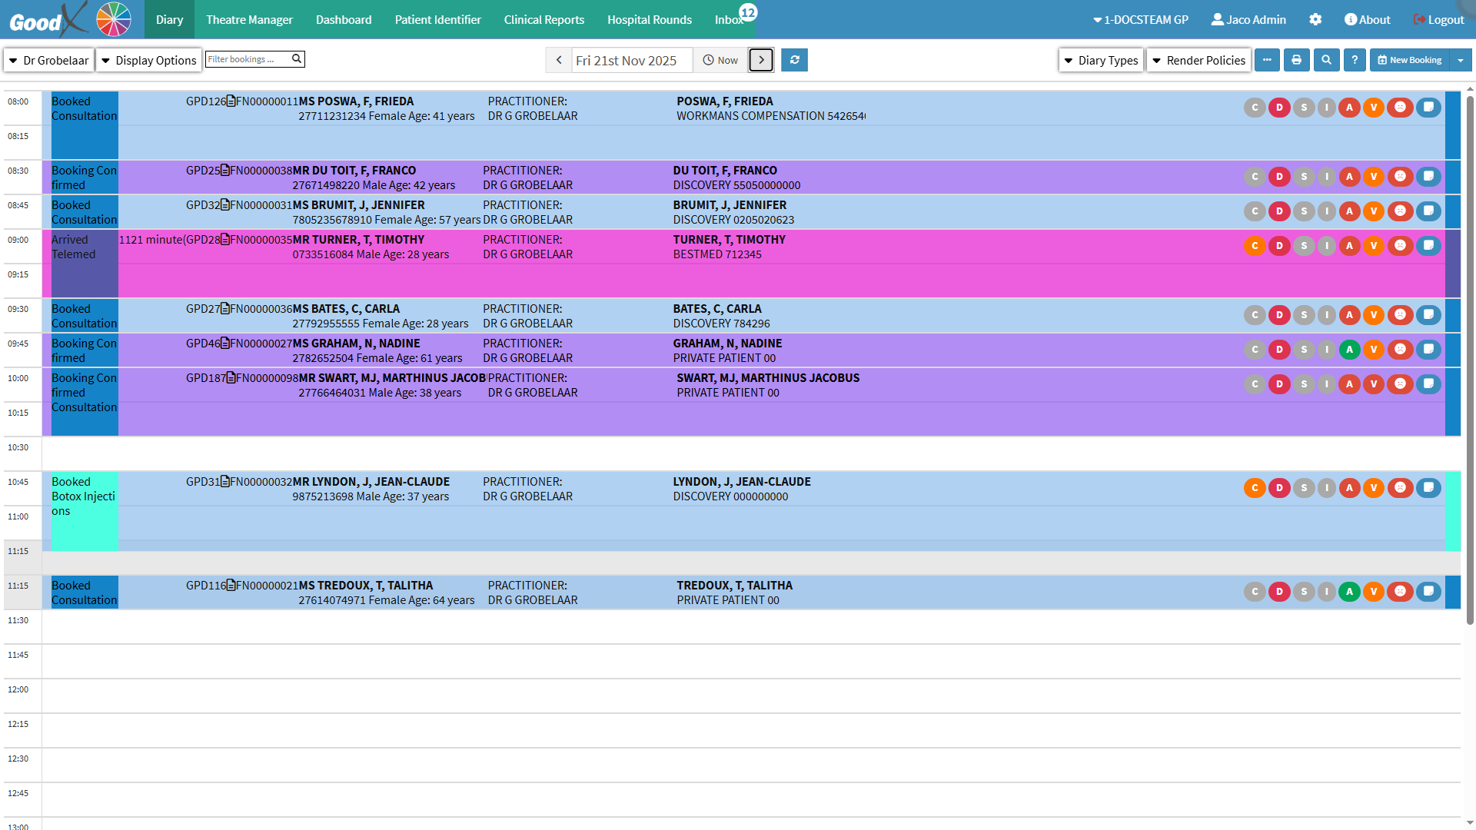Screen dimensions: 1476x830
Task: Click the Now button
Action: [x=720, y=60]
